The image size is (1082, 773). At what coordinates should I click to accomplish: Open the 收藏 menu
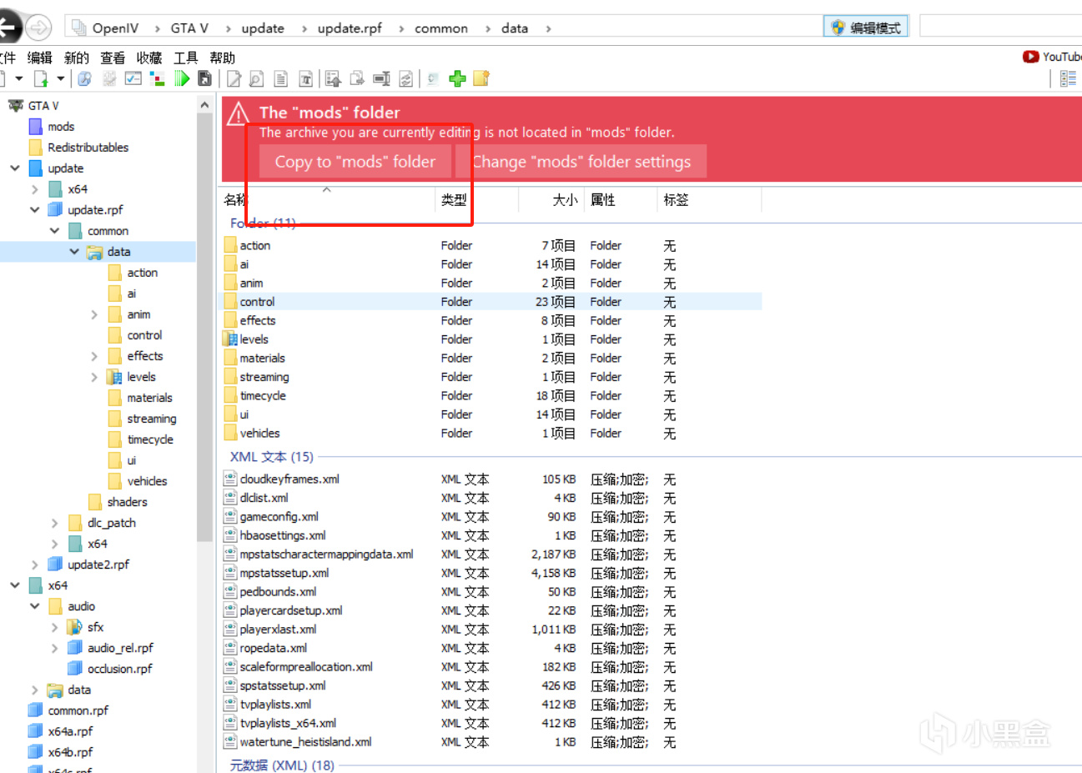(x=149, y=58)
